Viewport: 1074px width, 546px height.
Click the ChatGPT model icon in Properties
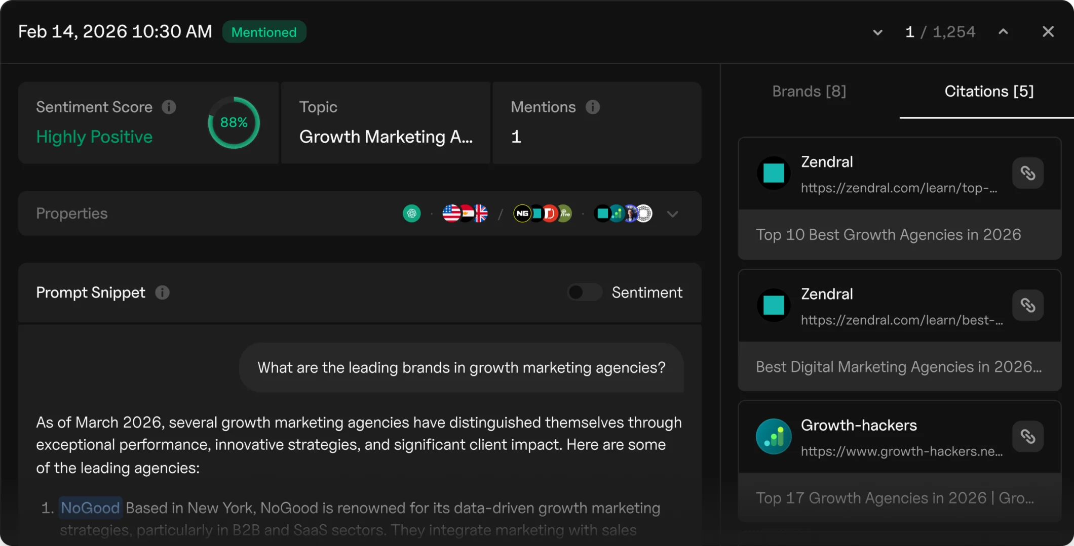(411, 214)
